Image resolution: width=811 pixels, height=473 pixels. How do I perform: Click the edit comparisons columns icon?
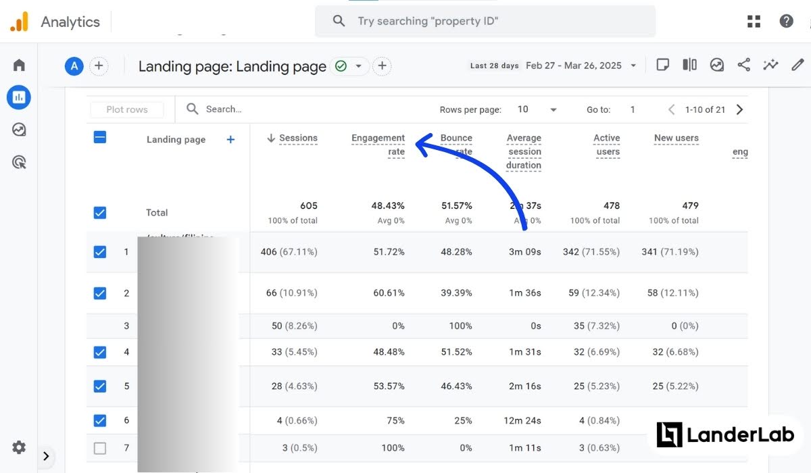pyautogui.click(x=689, y=65)
